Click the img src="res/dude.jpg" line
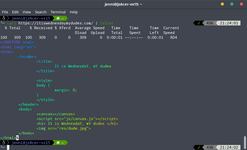247x150 pixels. [64, 128]
